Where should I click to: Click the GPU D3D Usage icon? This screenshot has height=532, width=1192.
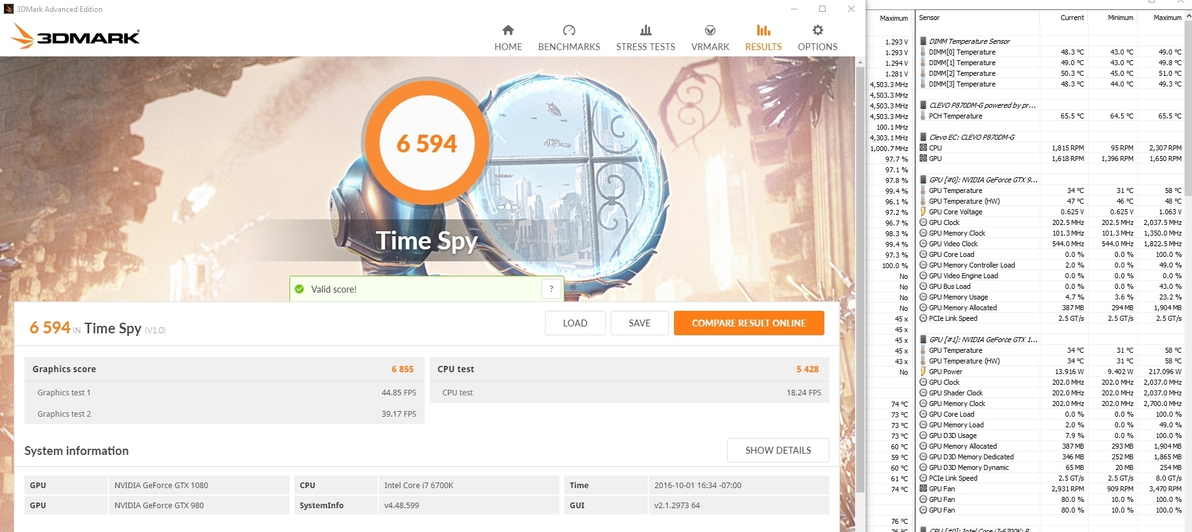coord(923,436)
